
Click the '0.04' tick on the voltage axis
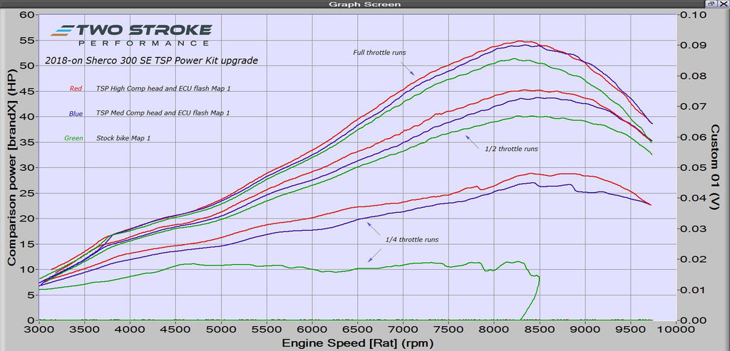(692, 198)
